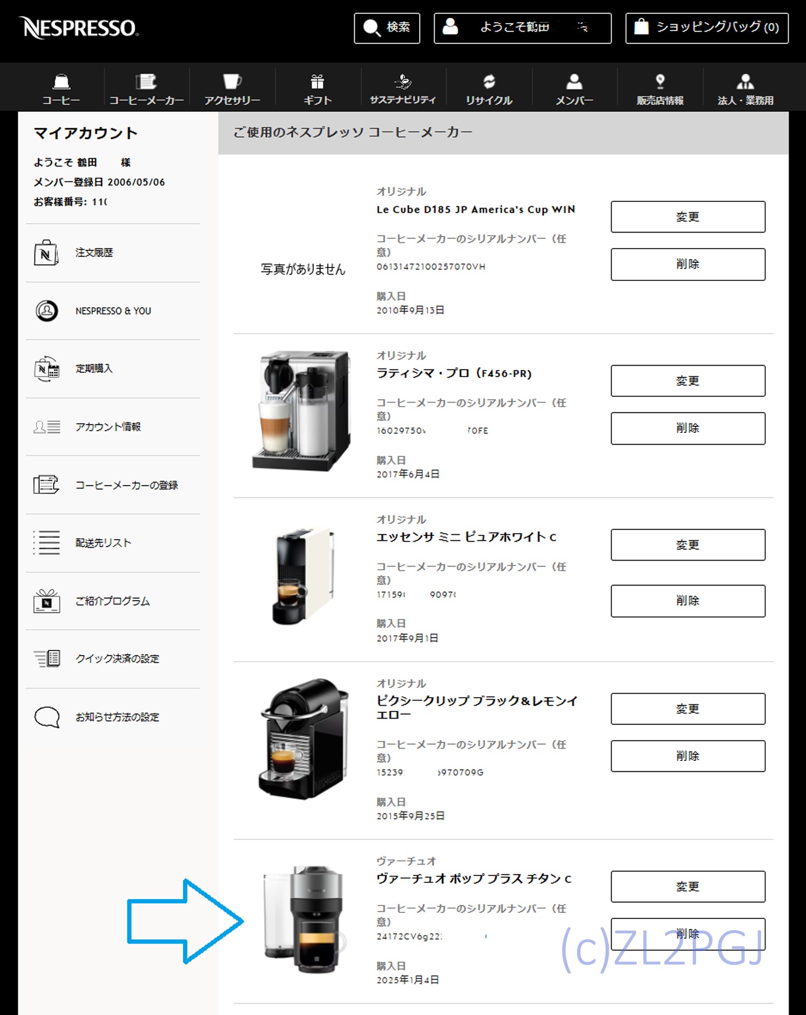Viewport: 806px width, 1015px height.
Task: Open the 定期購入 link
Action: [x=94, y=368]
